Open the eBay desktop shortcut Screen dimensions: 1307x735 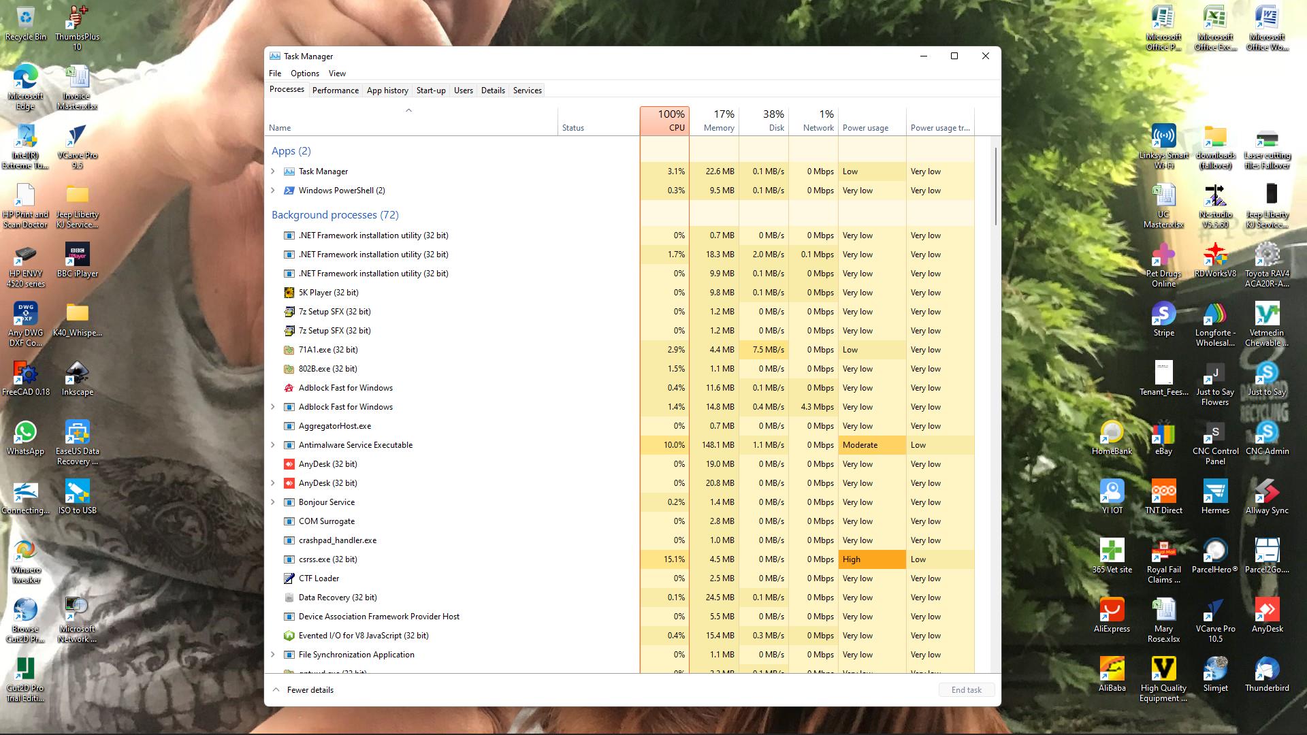(x=1163, y=434)
